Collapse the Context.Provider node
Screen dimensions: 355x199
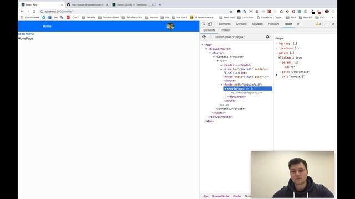(x=214, y=57)
